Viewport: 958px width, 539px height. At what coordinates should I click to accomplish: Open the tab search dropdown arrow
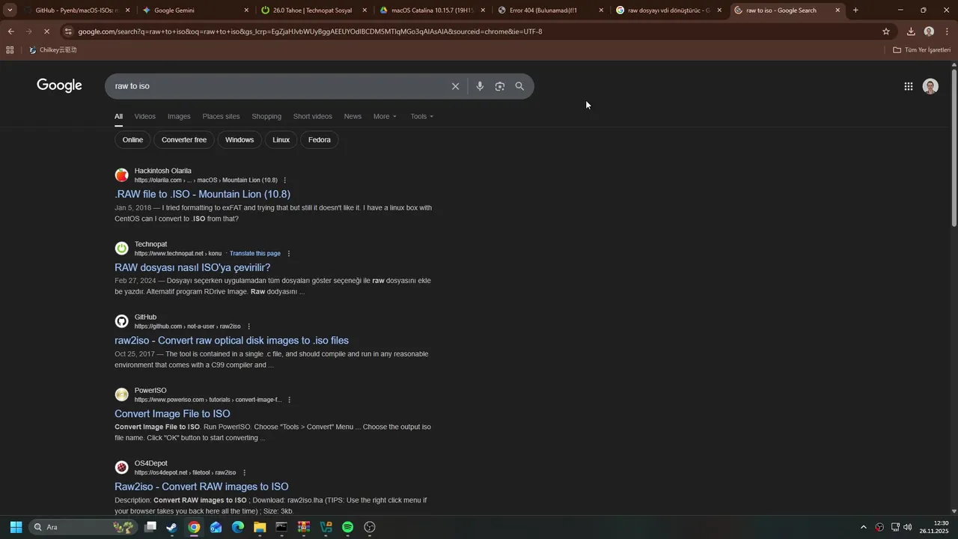click(x=10, y=10)
